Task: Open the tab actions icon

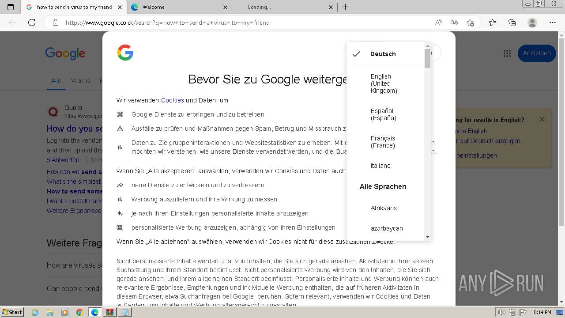Action: [11, 7]
